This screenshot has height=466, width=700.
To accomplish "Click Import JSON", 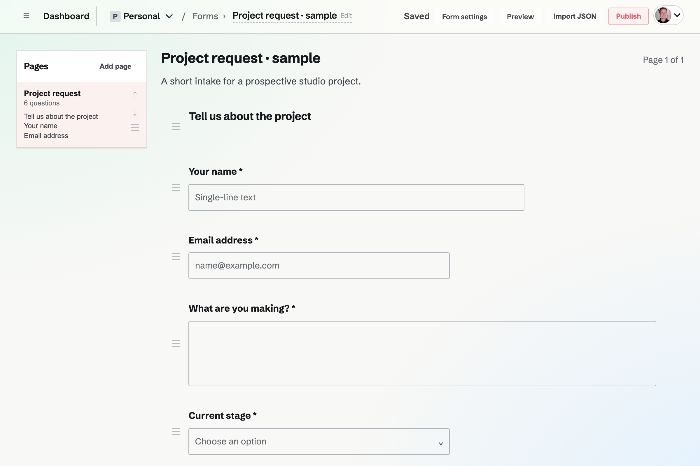I will pos(574,16).
